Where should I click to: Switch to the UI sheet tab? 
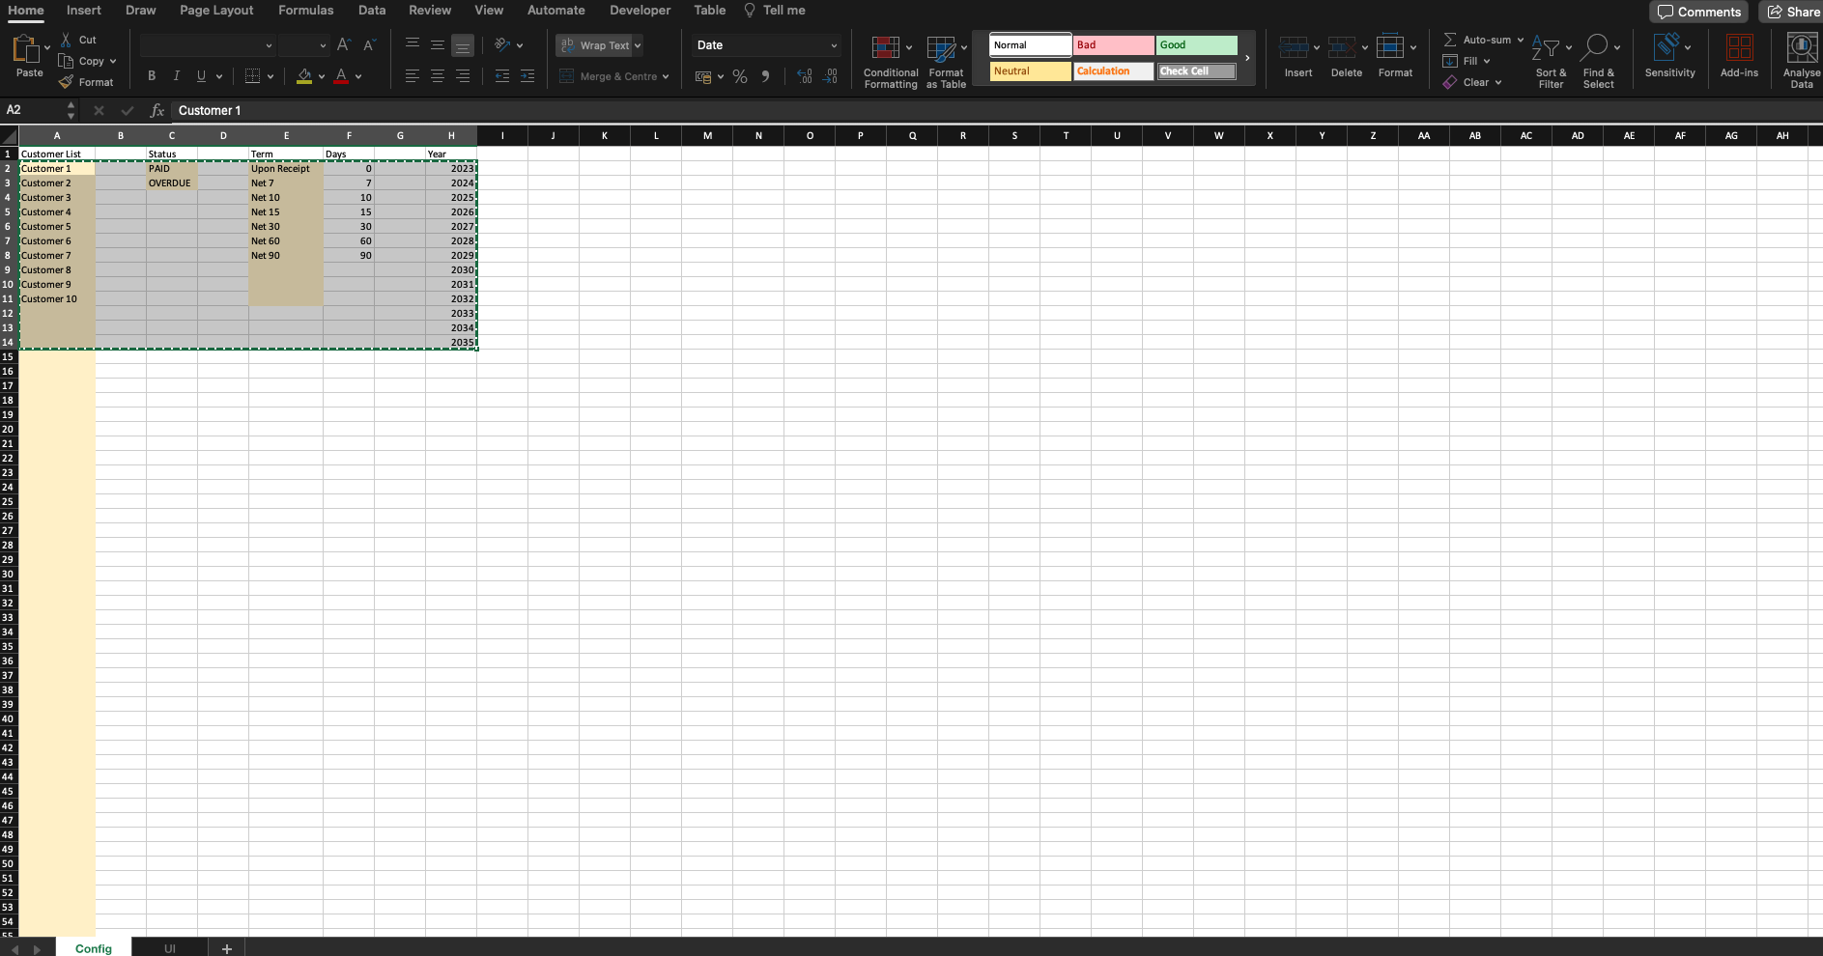[169, 948]
